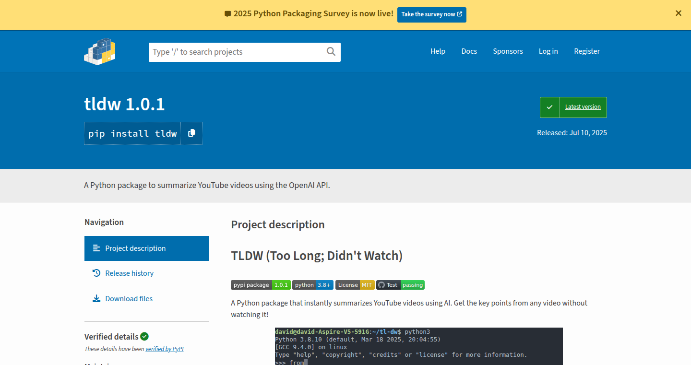Screen dimensions: 691x365
Task: Open the Sponsors page
Action: click(508, 51)
